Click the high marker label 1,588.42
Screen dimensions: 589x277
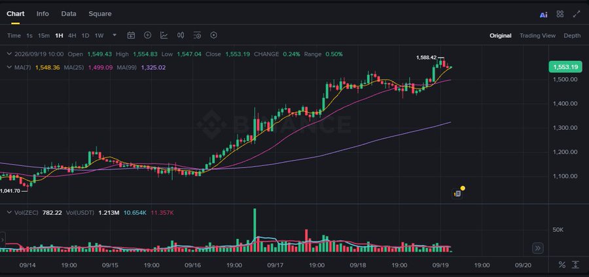pos(426,57)
